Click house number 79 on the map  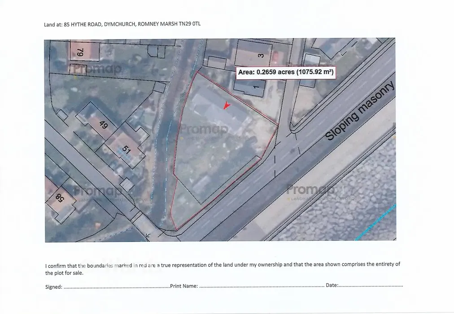point(80,52)
